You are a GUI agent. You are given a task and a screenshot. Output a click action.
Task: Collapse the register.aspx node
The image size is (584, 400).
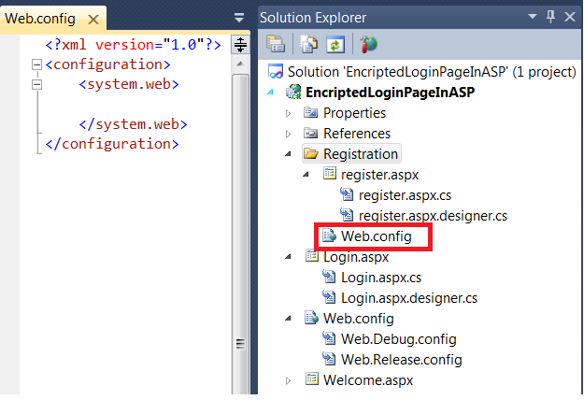click(x=306, y=175)
